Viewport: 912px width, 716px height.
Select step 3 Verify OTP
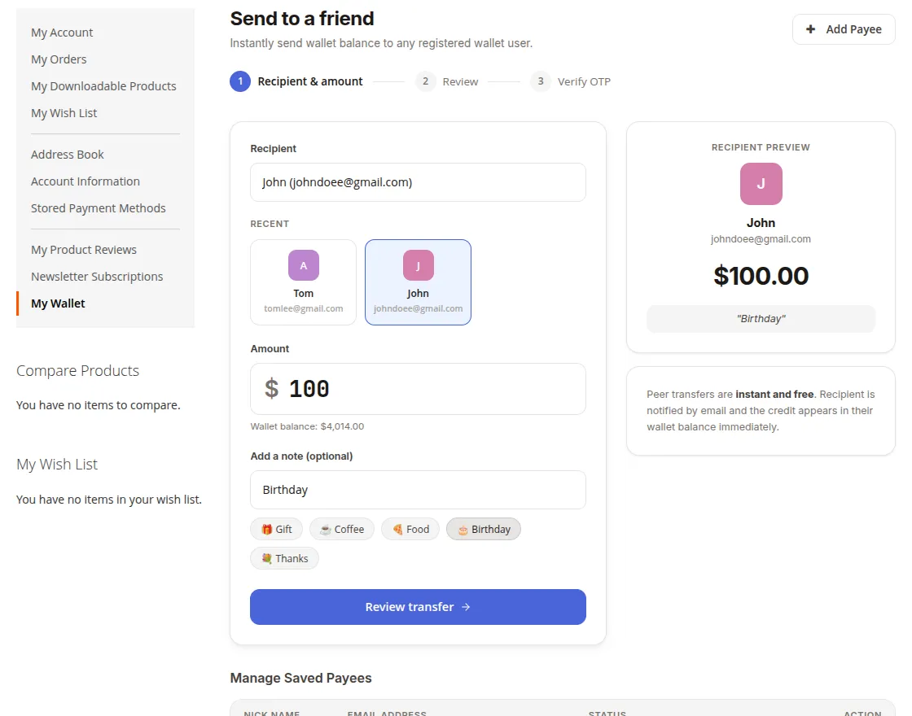coord(571,81)
